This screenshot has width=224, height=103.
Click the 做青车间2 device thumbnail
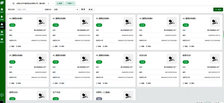click(41, 95)
